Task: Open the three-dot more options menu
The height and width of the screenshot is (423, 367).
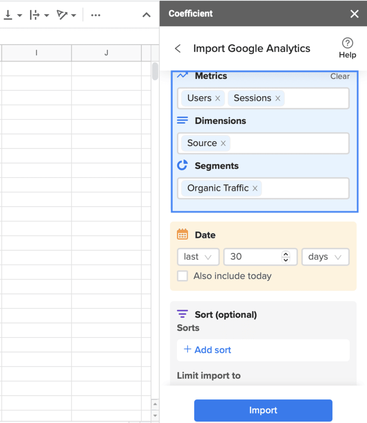Action: (96, 15)
